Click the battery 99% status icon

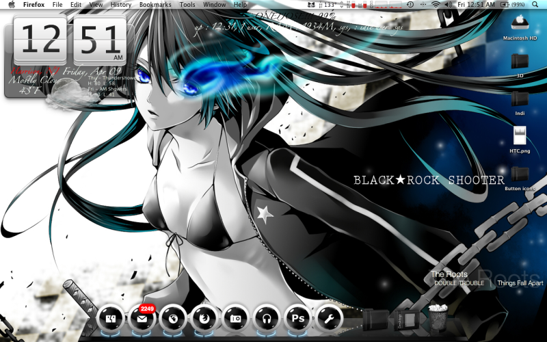coord(513,5)
